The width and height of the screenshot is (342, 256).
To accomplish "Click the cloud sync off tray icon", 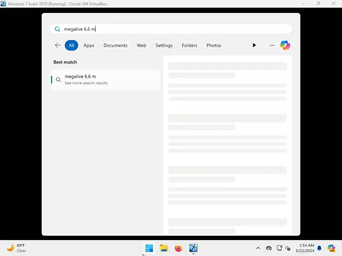I will pos(269,248).
